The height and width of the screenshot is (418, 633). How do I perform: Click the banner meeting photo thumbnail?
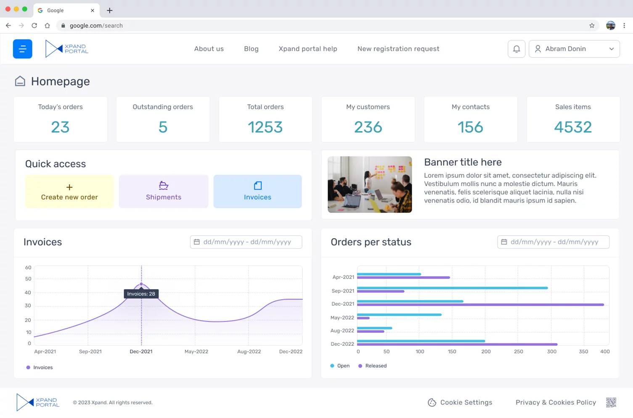click(369, 184)
